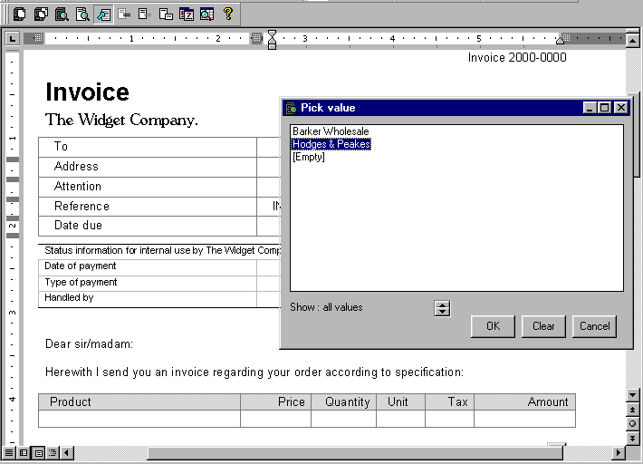Click the Address table cell
Viewport: 643px width, 464px height.
pos(148,167)
